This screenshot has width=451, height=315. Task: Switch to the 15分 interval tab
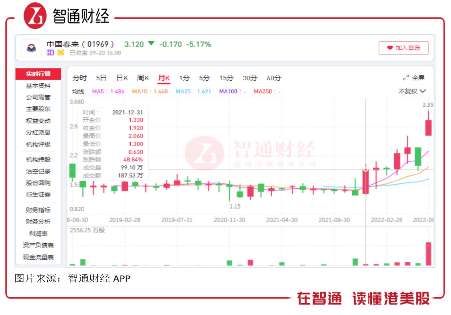point(226,78)
